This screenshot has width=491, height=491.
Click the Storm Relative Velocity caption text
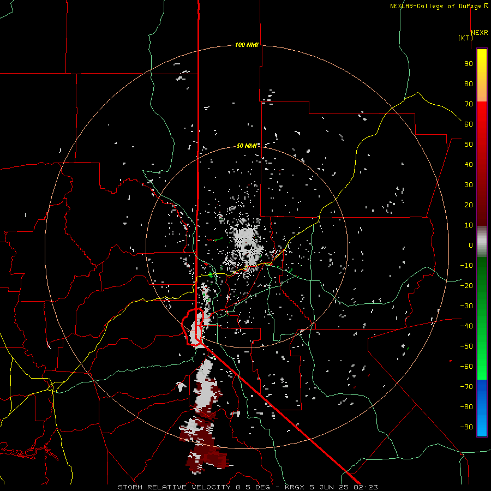248,487
